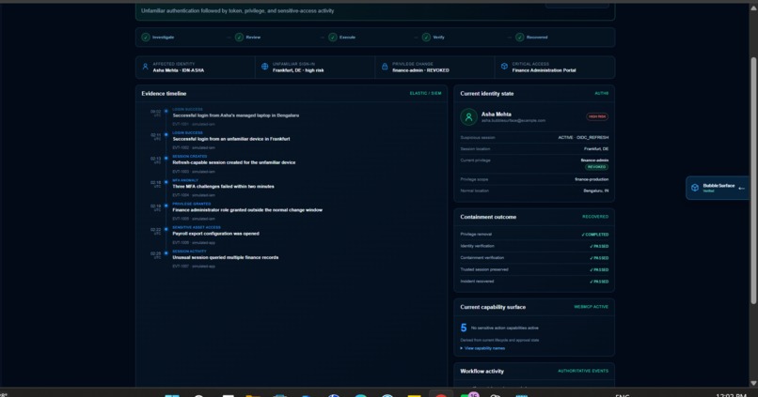Click the 'Workflow activity' heading
The image size is (758, 397).
(x=482, y=372)
